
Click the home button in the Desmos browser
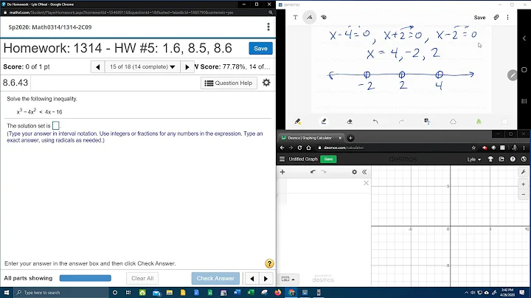pos(308,148)
